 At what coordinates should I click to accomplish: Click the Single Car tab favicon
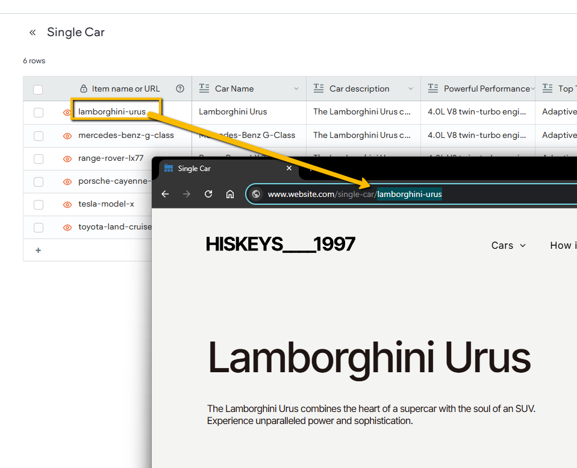point(169,168)
